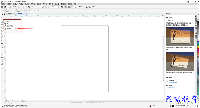Click the Home icon beside document tabs

coord(5,14)
